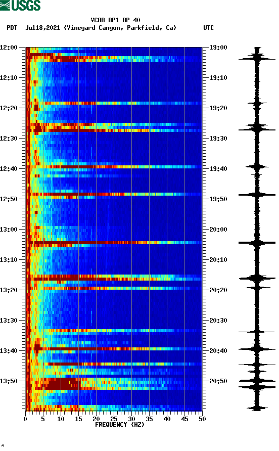This screenshot has height=451, width=279.
Task: Click the broadband event band near 13:05
Action: coord(114,243)
